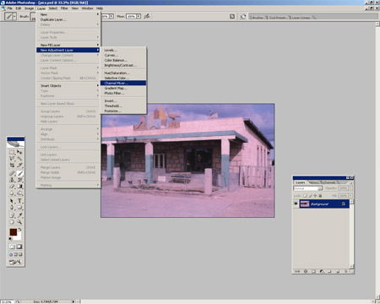Select the Notes tool
Screen dimensions: 380x304
click(12, 215)
